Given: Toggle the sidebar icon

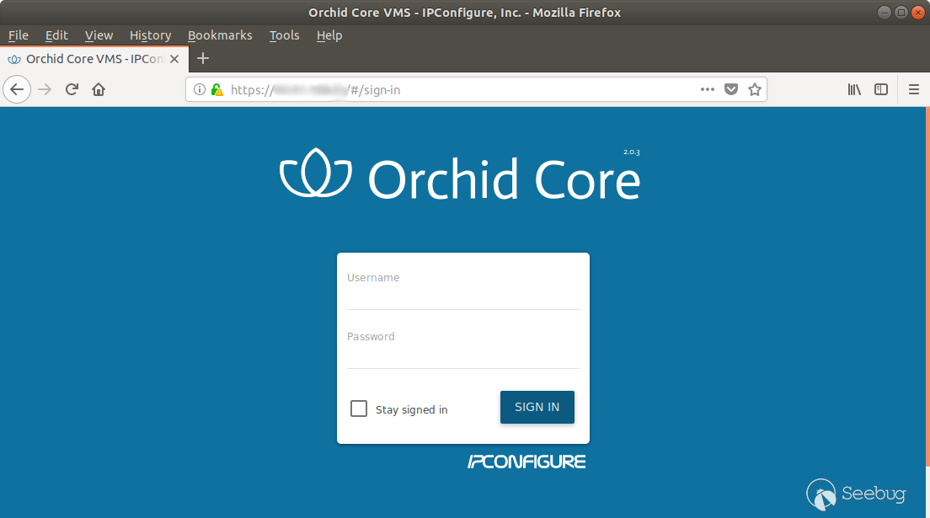Looking at the screenshot, I should coord(881,89).
